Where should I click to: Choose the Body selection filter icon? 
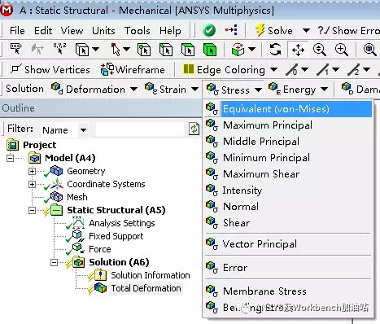(x=210, y=50)
